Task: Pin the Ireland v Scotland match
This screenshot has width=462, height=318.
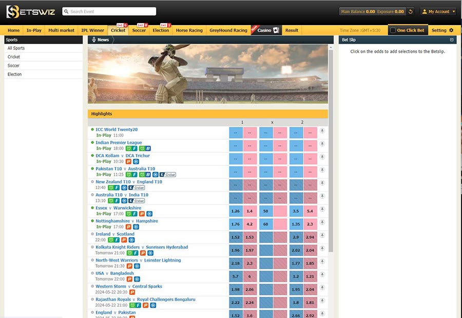Action: [x=322, y=235]
